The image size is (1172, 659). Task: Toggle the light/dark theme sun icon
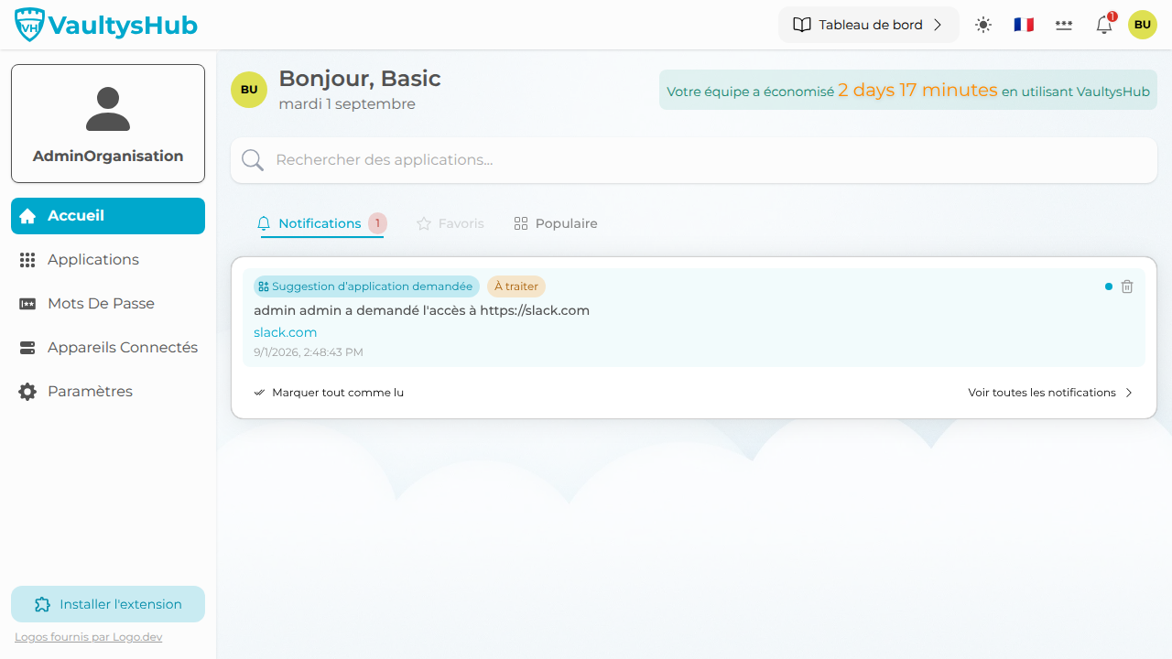pos(983,25)
